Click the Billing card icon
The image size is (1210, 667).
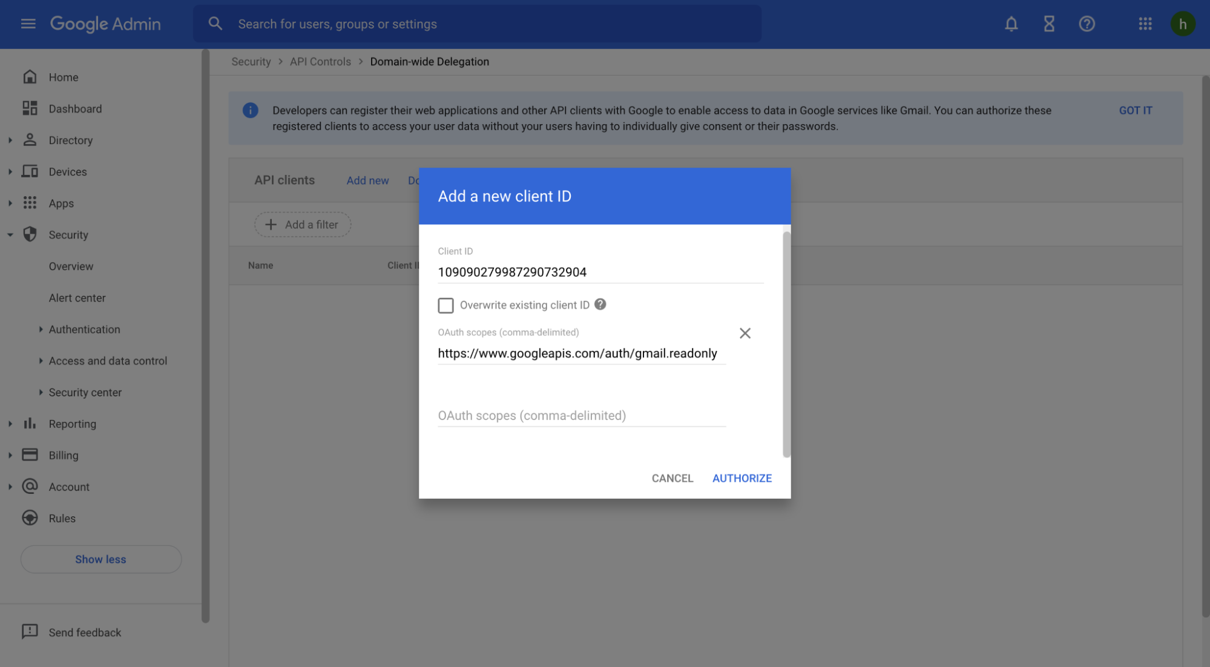pos(30,455)
